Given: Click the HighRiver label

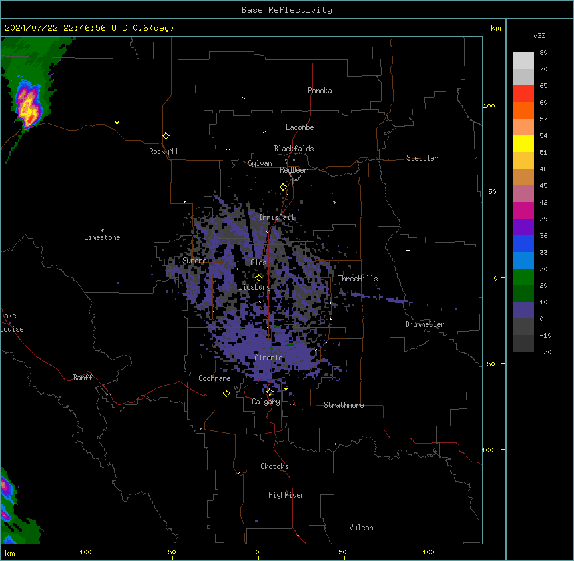Looking at the screenshot, I should pyautogui.click(x=286, y=495).
